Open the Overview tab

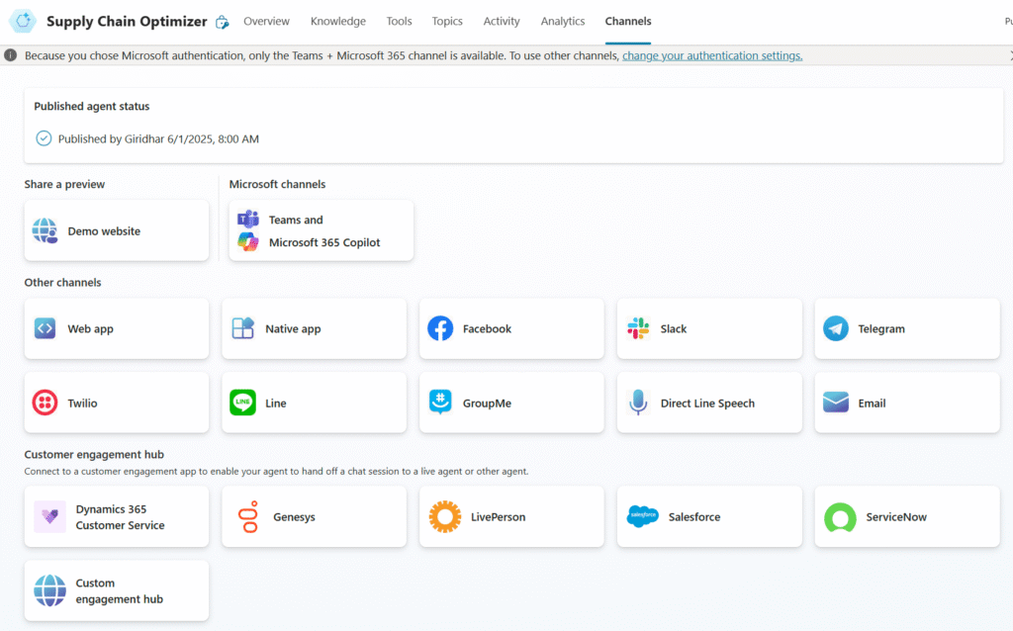coord(266,22)
